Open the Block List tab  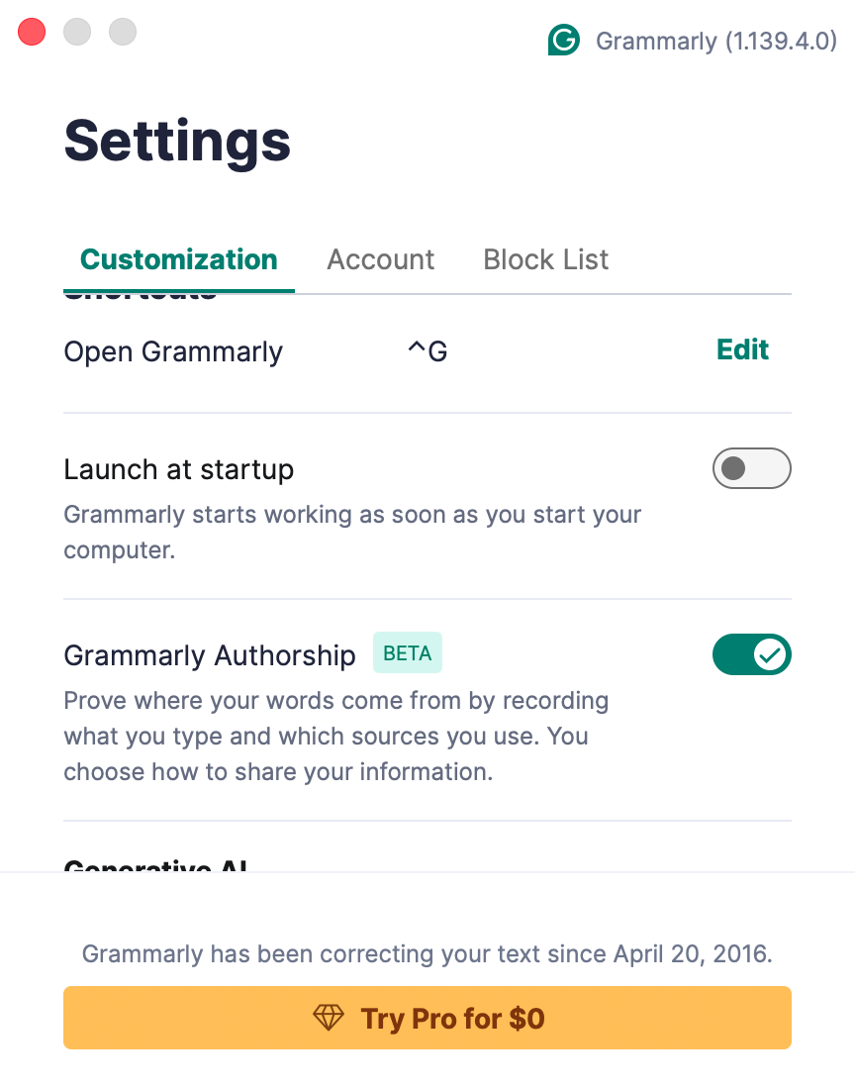pos(545,259)
